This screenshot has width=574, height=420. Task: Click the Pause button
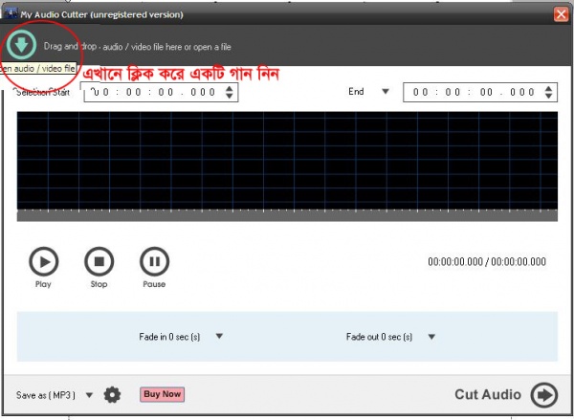tap(154, 261)
